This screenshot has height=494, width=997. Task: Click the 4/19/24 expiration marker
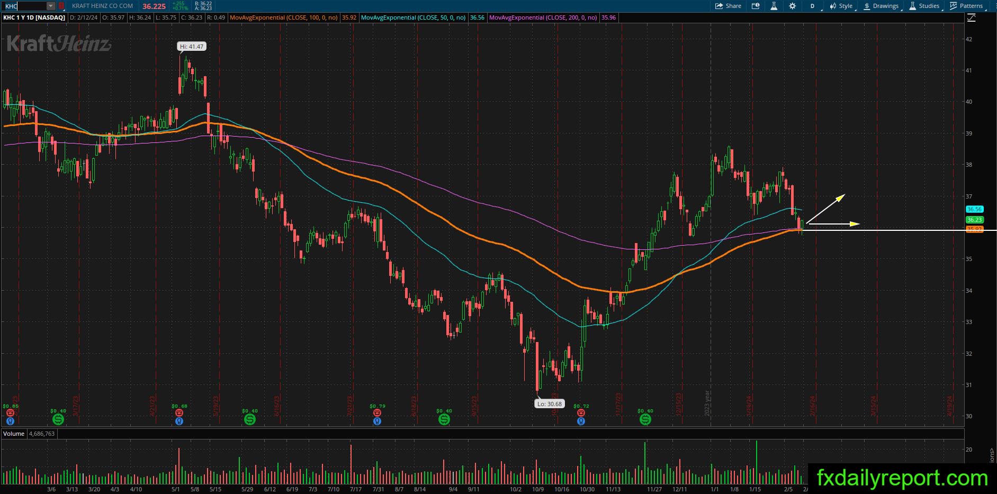point(950,406)
